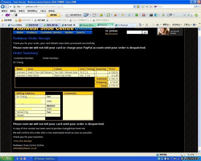The height and width of the screenshot is (161, 201).
Task: Click the sales@pediwear.co.uk email link
Action: click(x=25, y=148)
